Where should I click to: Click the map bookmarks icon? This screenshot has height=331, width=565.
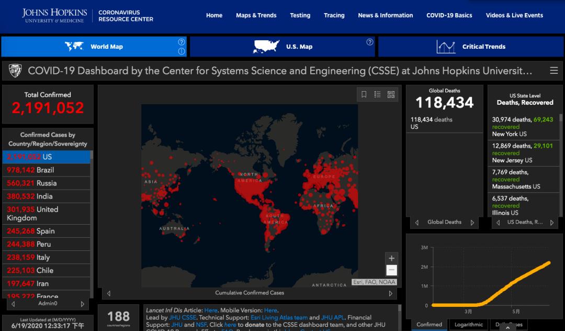tap(364, 94)
